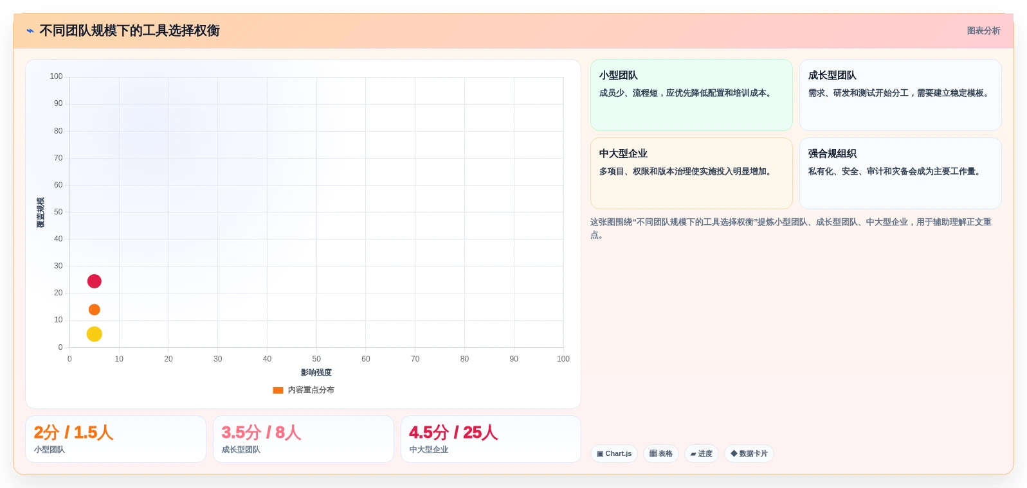Screen dimensions: 1027x488
Task: Click the 成长型团队 label under 3.5分 / 8人
Action: pos(241,449)
